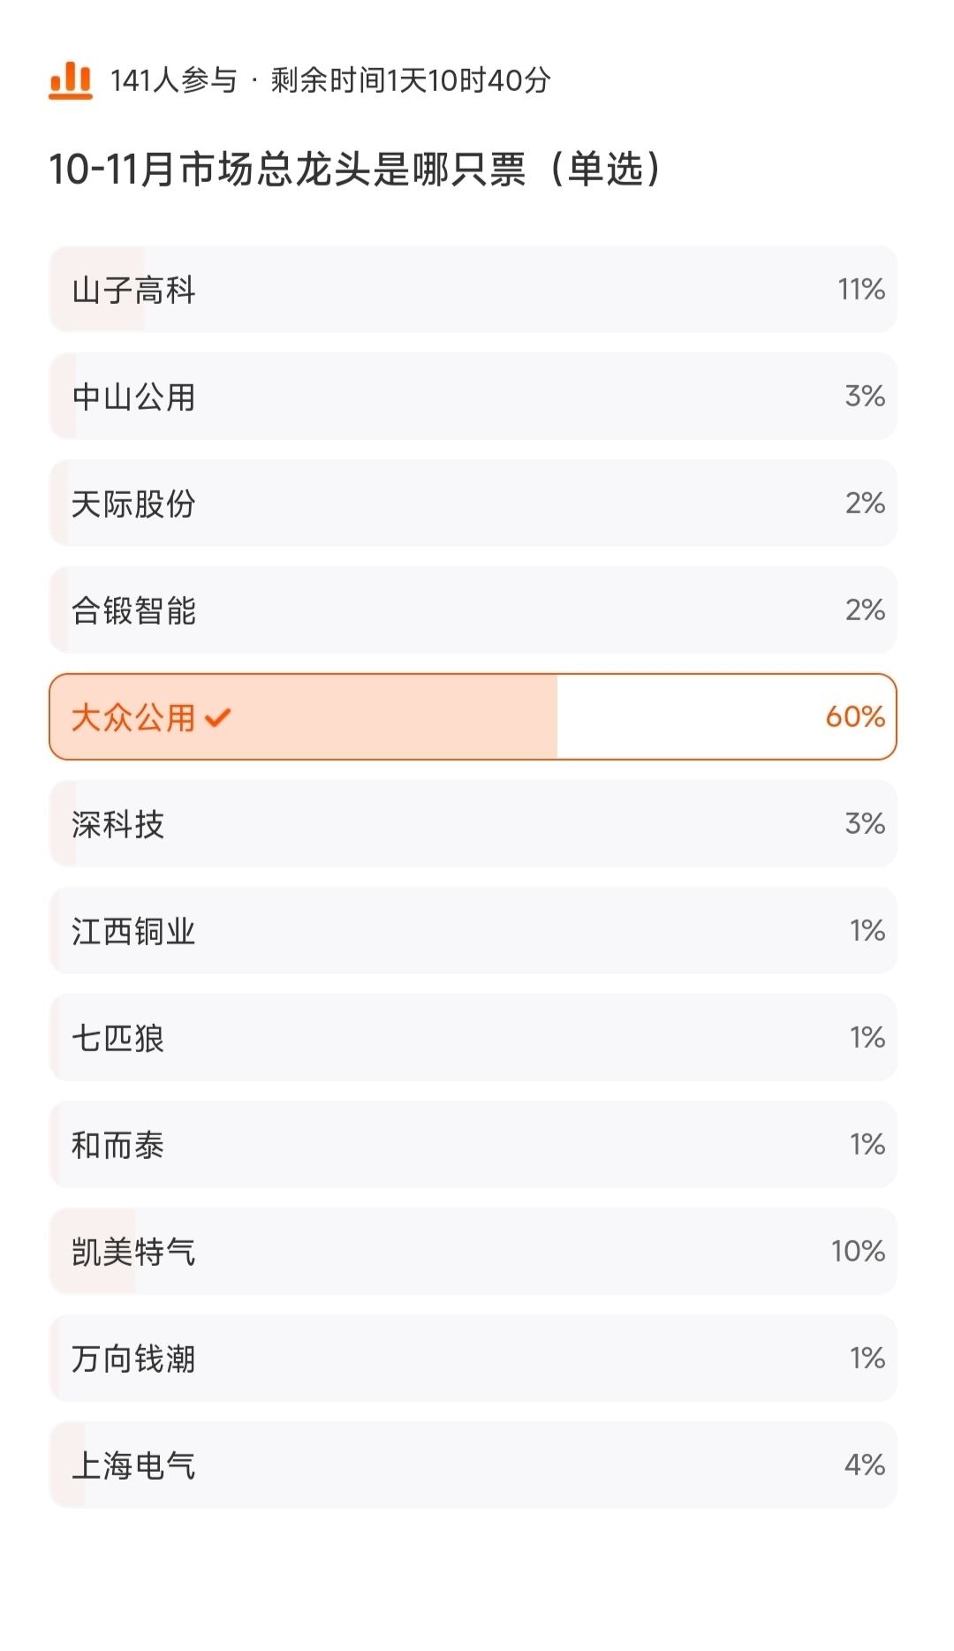Choose 万向钱潮 poll option
The height and width of the screenshot is (1651, 954).
[473, 1359]
